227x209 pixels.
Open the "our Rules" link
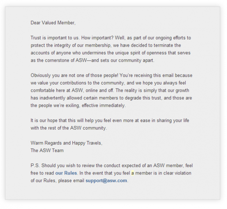(66, 173)
